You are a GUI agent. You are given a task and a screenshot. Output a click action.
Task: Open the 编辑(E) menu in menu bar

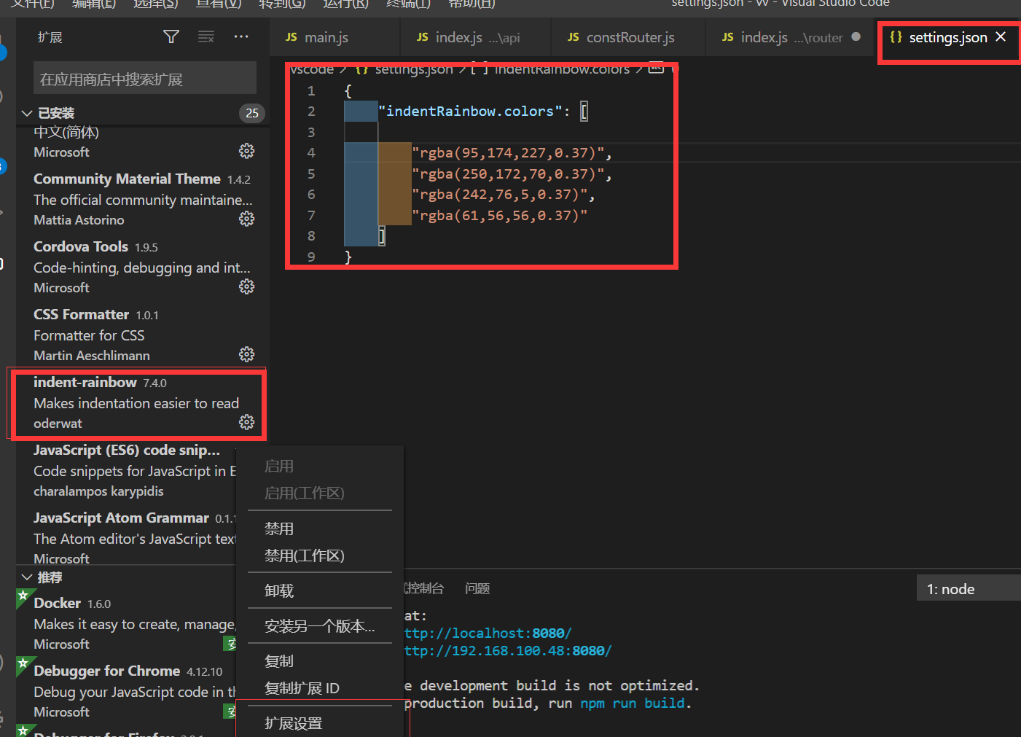tap(94, 4)
